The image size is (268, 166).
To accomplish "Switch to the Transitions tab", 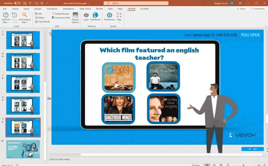I will pyautogui.click(x=52, y=9).
